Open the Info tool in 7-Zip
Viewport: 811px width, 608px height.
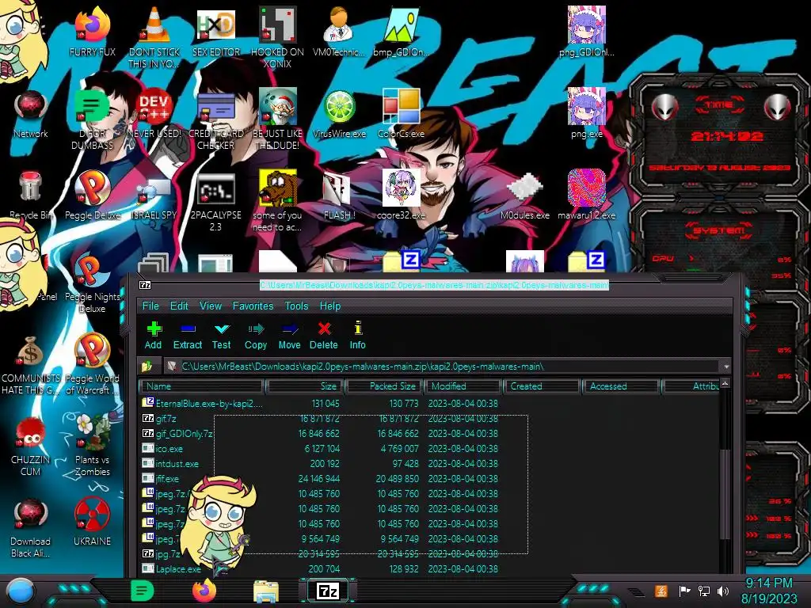357,335
